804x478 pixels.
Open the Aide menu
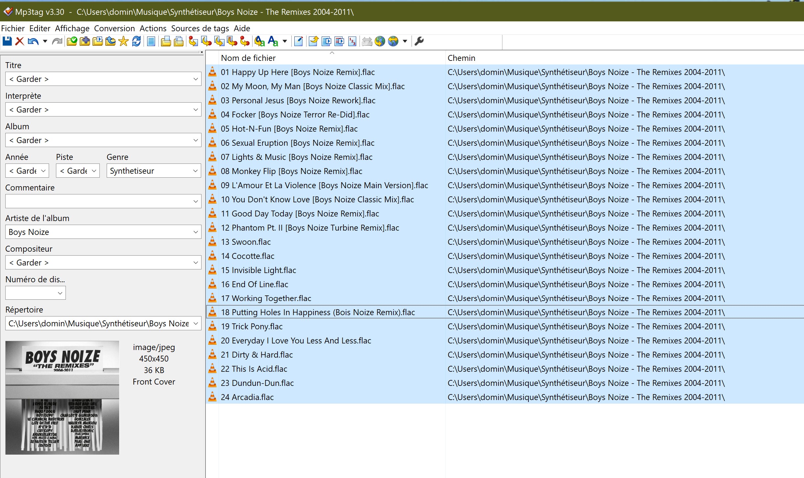click(x=242, y=28)
